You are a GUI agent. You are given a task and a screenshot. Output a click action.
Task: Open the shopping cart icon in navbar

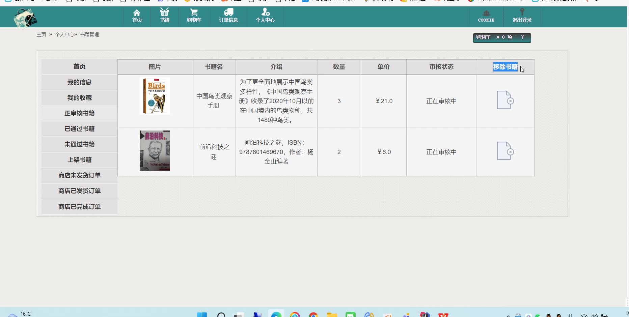point(194,13)
